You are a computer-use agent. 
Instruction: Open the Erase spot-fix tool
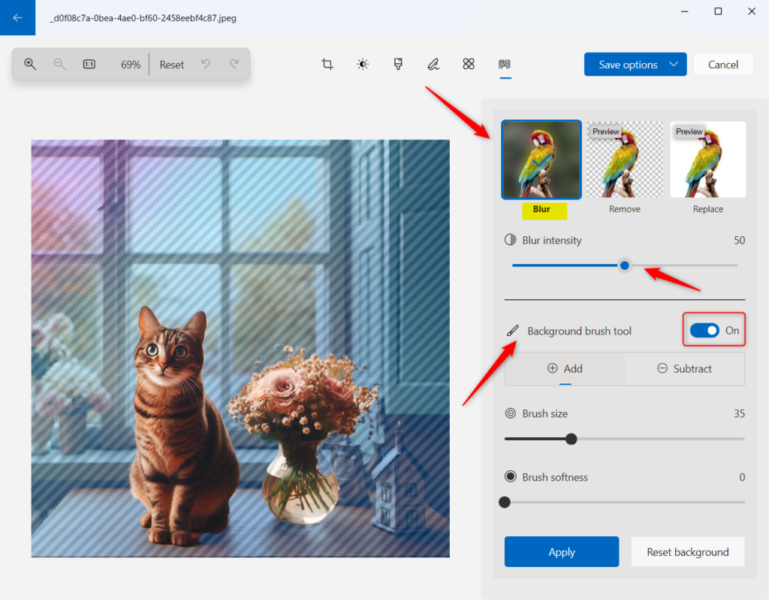click(x=469, y=64)
